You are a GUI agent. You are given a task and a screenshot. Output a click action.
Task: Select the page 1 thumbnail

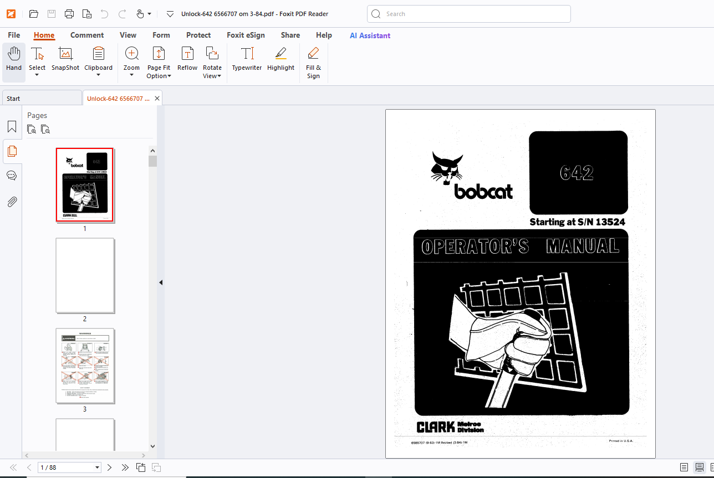pyautogui.click(x=85, y=184)
